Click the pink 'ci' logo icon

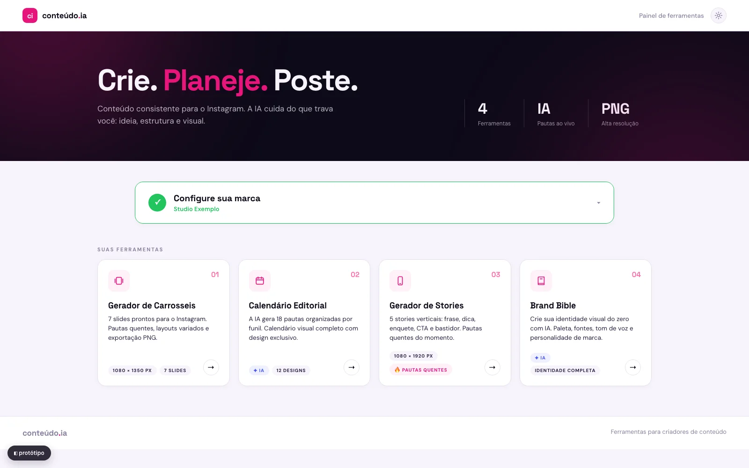pyautogui.click(x=30, y=15)
